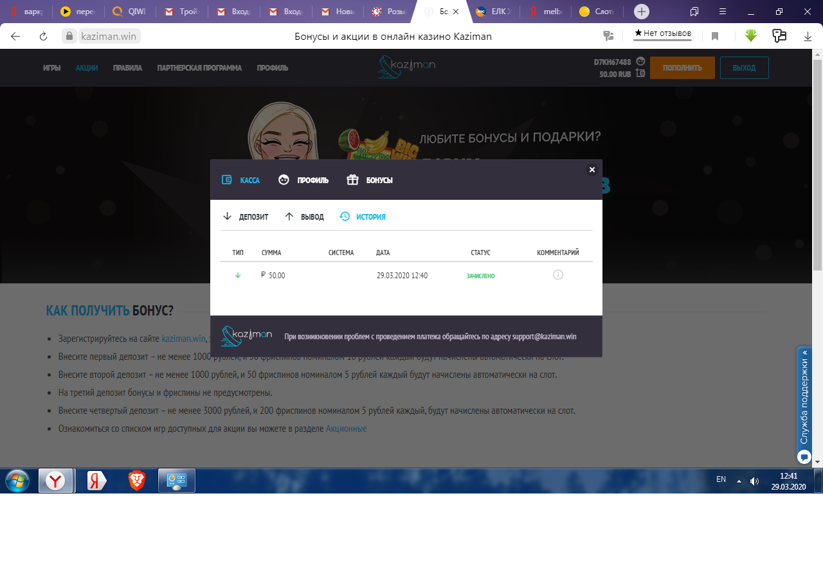Viewport: 823px width, 586px height.
Task: Open the Windows Start menu
Action: [17, 481]
